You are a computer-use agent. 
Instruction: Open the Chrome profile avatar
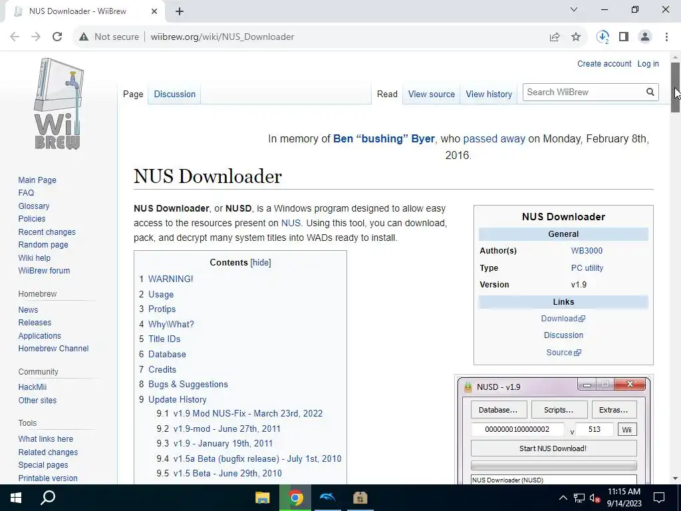645,37
